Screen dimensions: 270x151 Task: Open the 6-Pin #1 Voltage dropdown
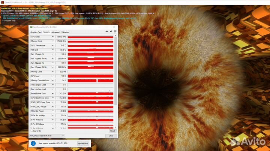click(53, 124)
